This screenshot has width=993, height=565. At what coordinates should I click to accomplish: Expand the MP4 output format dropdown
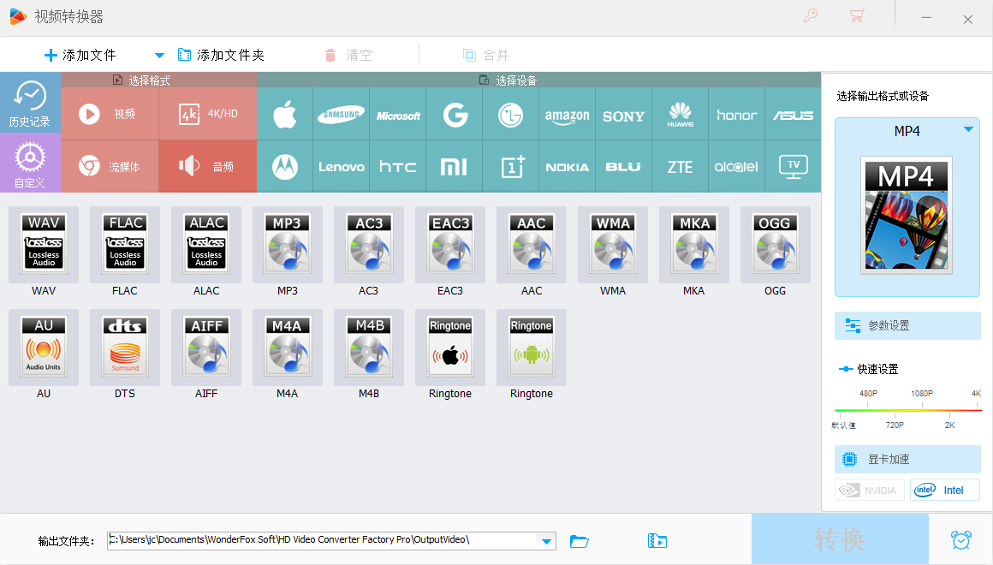[x=968, y=129]
